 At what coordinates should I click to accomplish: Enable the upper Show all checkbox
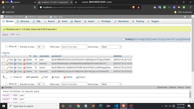pyautogui.click(x=6, y=47)
